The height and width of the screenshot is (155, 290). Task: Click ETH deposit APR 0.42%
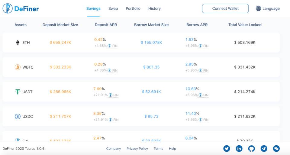pyautogui.click(x=100, y=40)
